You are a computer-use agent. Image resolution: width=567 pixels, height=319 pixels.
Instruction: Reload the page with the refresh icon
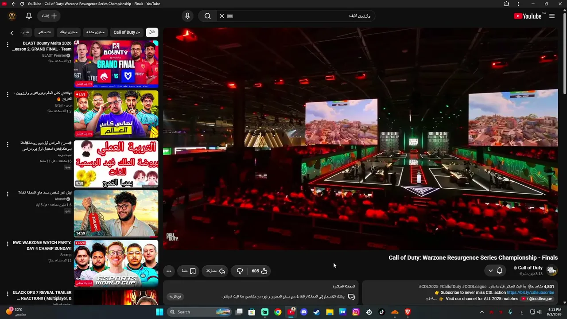click(22, 4)
